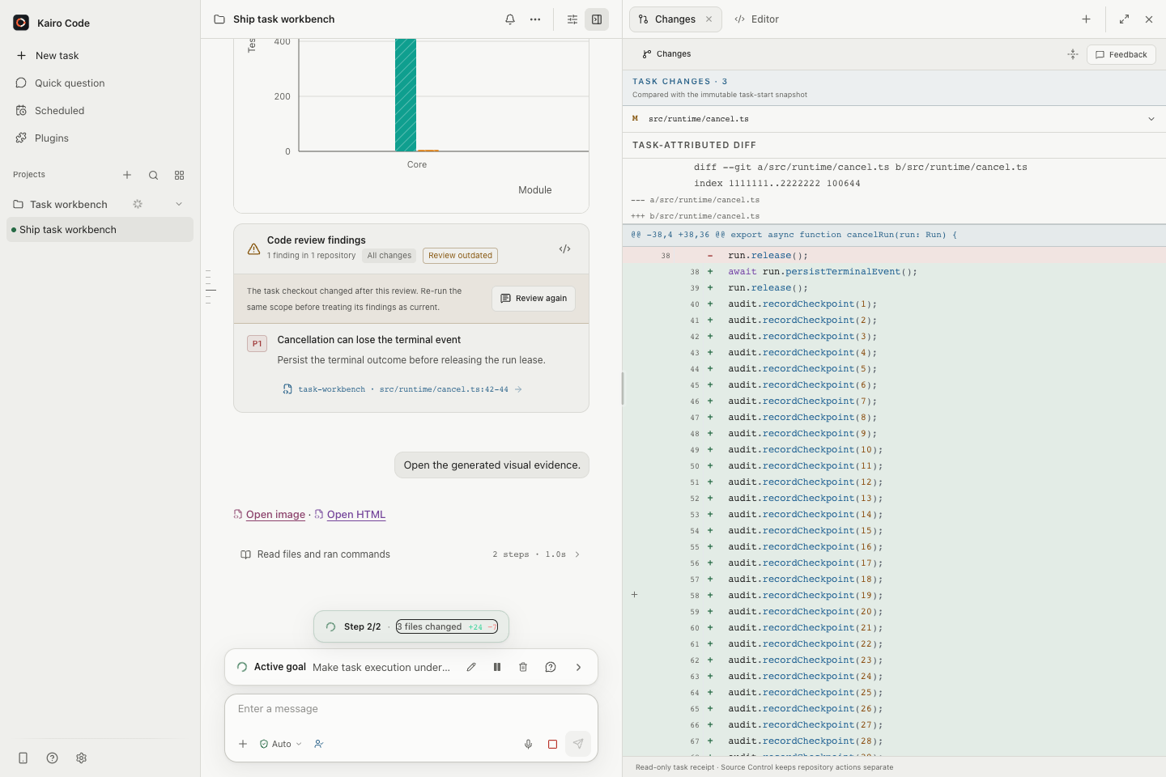This screenshot has height=777, width=1166.
Task: Open the help circle icon
Action: [x=53, y=758]
